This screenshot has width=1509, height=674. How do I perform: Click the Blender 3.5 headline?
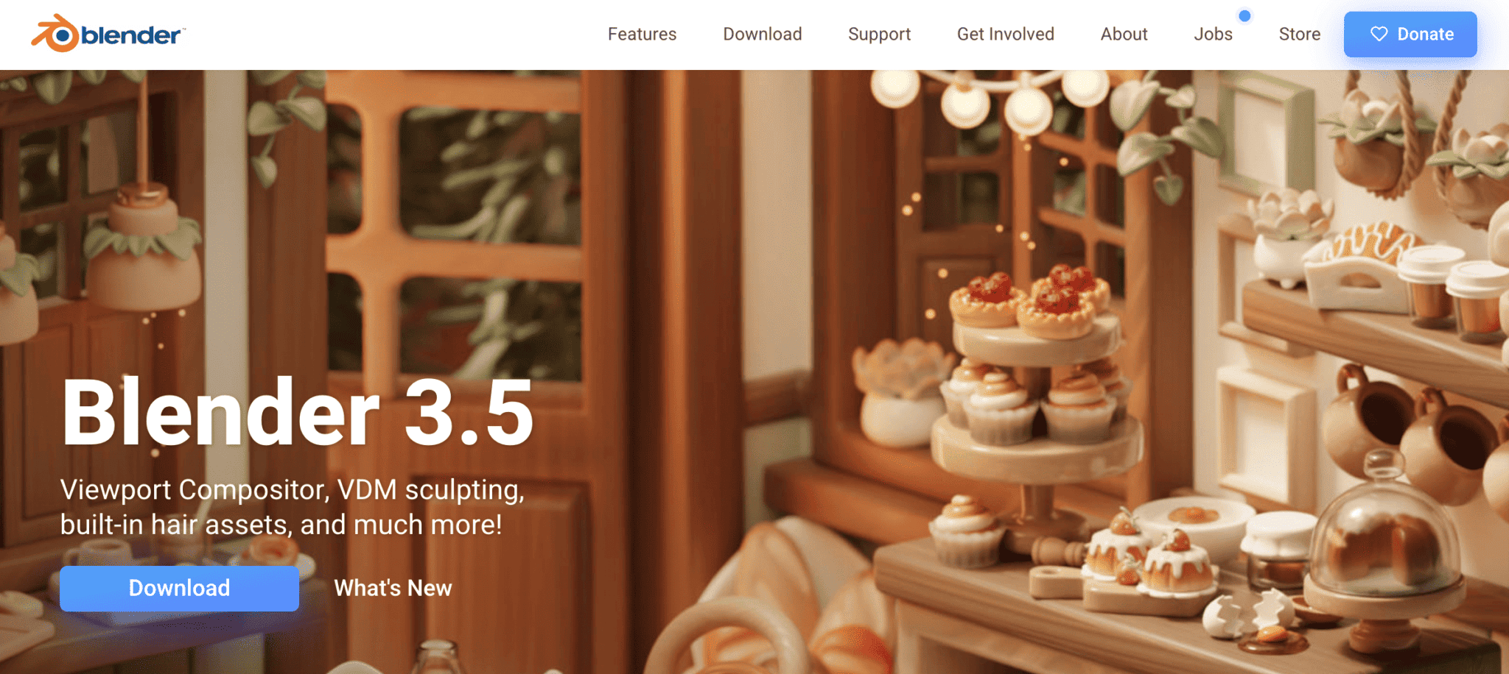(298, 412)
